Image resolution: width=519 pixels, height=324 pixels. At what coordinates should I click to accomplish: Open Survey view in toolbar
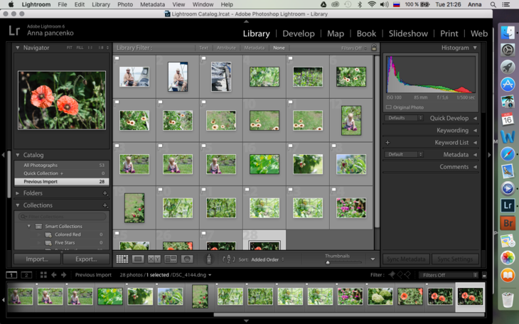coord(171,259)
